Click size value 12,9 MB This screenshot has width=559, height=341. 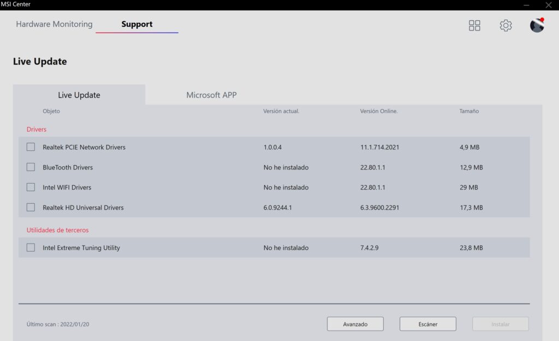(471, 167)
